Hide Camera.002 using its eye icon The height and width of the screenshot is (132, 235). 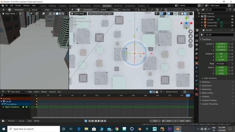click(232, 26)
